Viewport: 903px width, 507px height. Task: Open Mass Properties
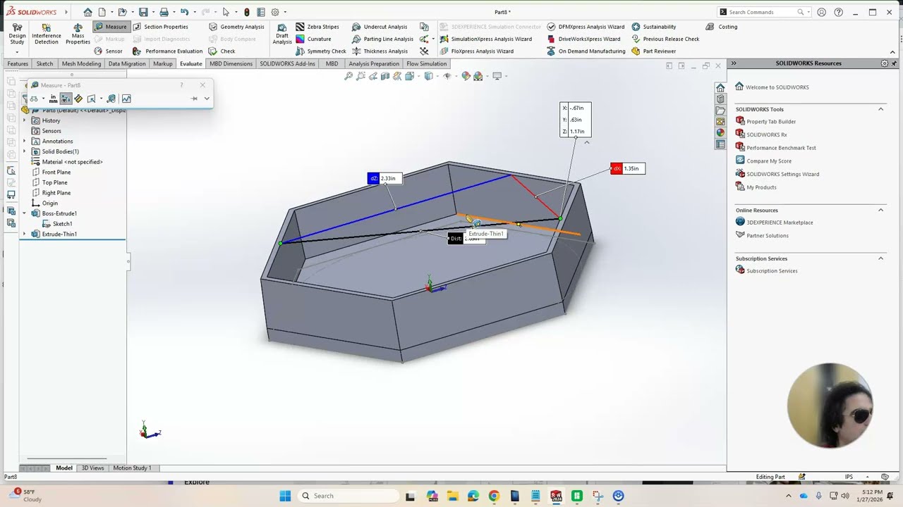pos(78,34)
